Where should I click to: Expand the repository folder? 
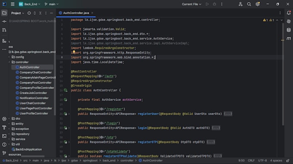click(x=9, y=134)
